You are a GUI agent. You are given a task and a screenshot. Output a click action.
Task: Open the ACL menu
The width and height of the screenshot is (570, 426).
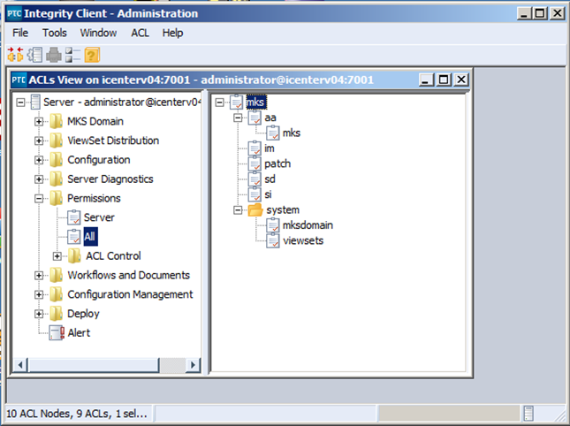click(140, 33)
